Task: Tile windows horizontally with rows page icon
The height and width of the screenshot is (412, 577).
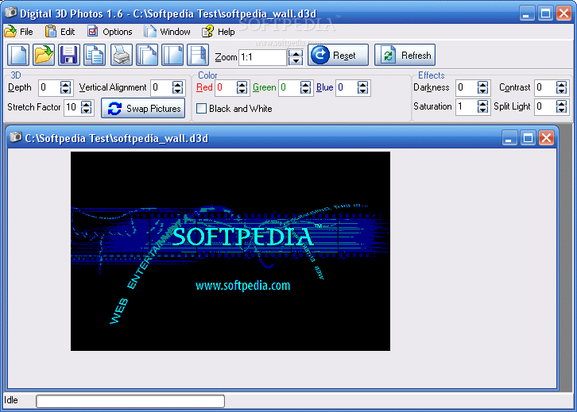Action: tap(198, 55)
